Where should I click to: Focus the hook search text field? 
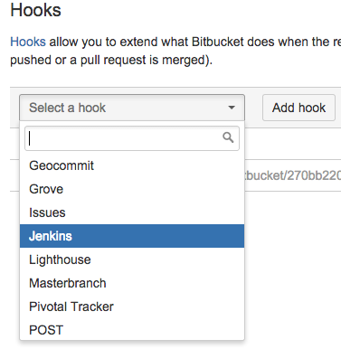point(132,138)
